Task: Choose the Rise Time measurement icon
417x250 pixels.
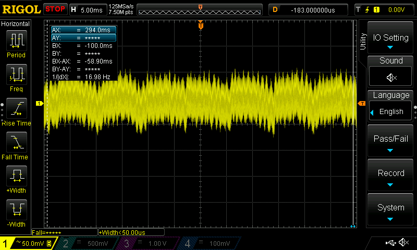Action: coord(16,110)
